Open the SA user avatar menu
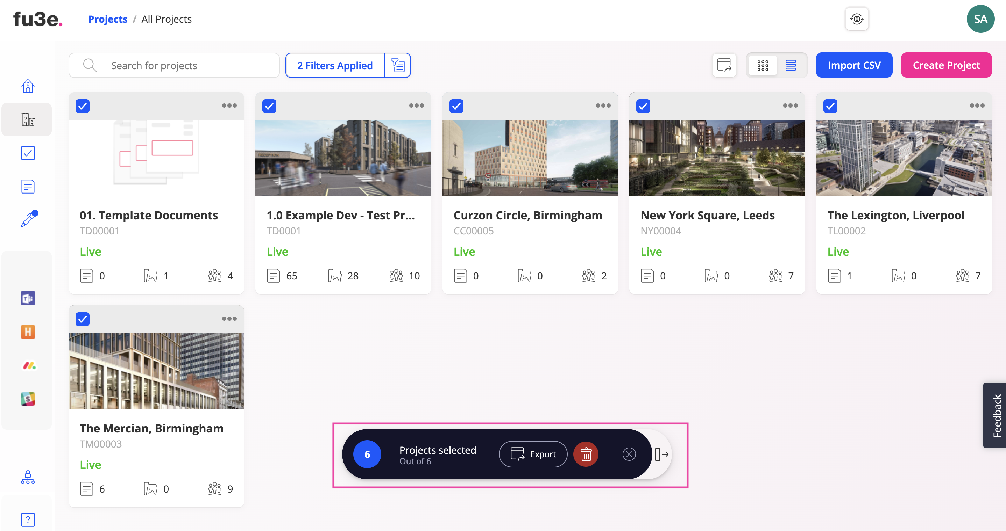1006x531 pixels. (x=980, y=19)
